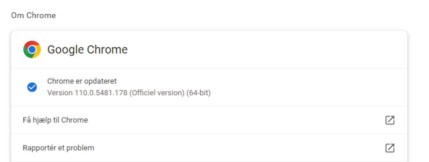
Task: Open the "Få hjælp til Chrome" link
Action: [55, 120]
